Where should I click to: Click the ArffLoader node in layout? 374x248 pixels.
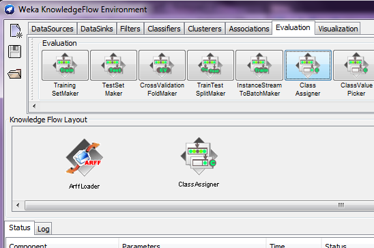tap(84, 158)
